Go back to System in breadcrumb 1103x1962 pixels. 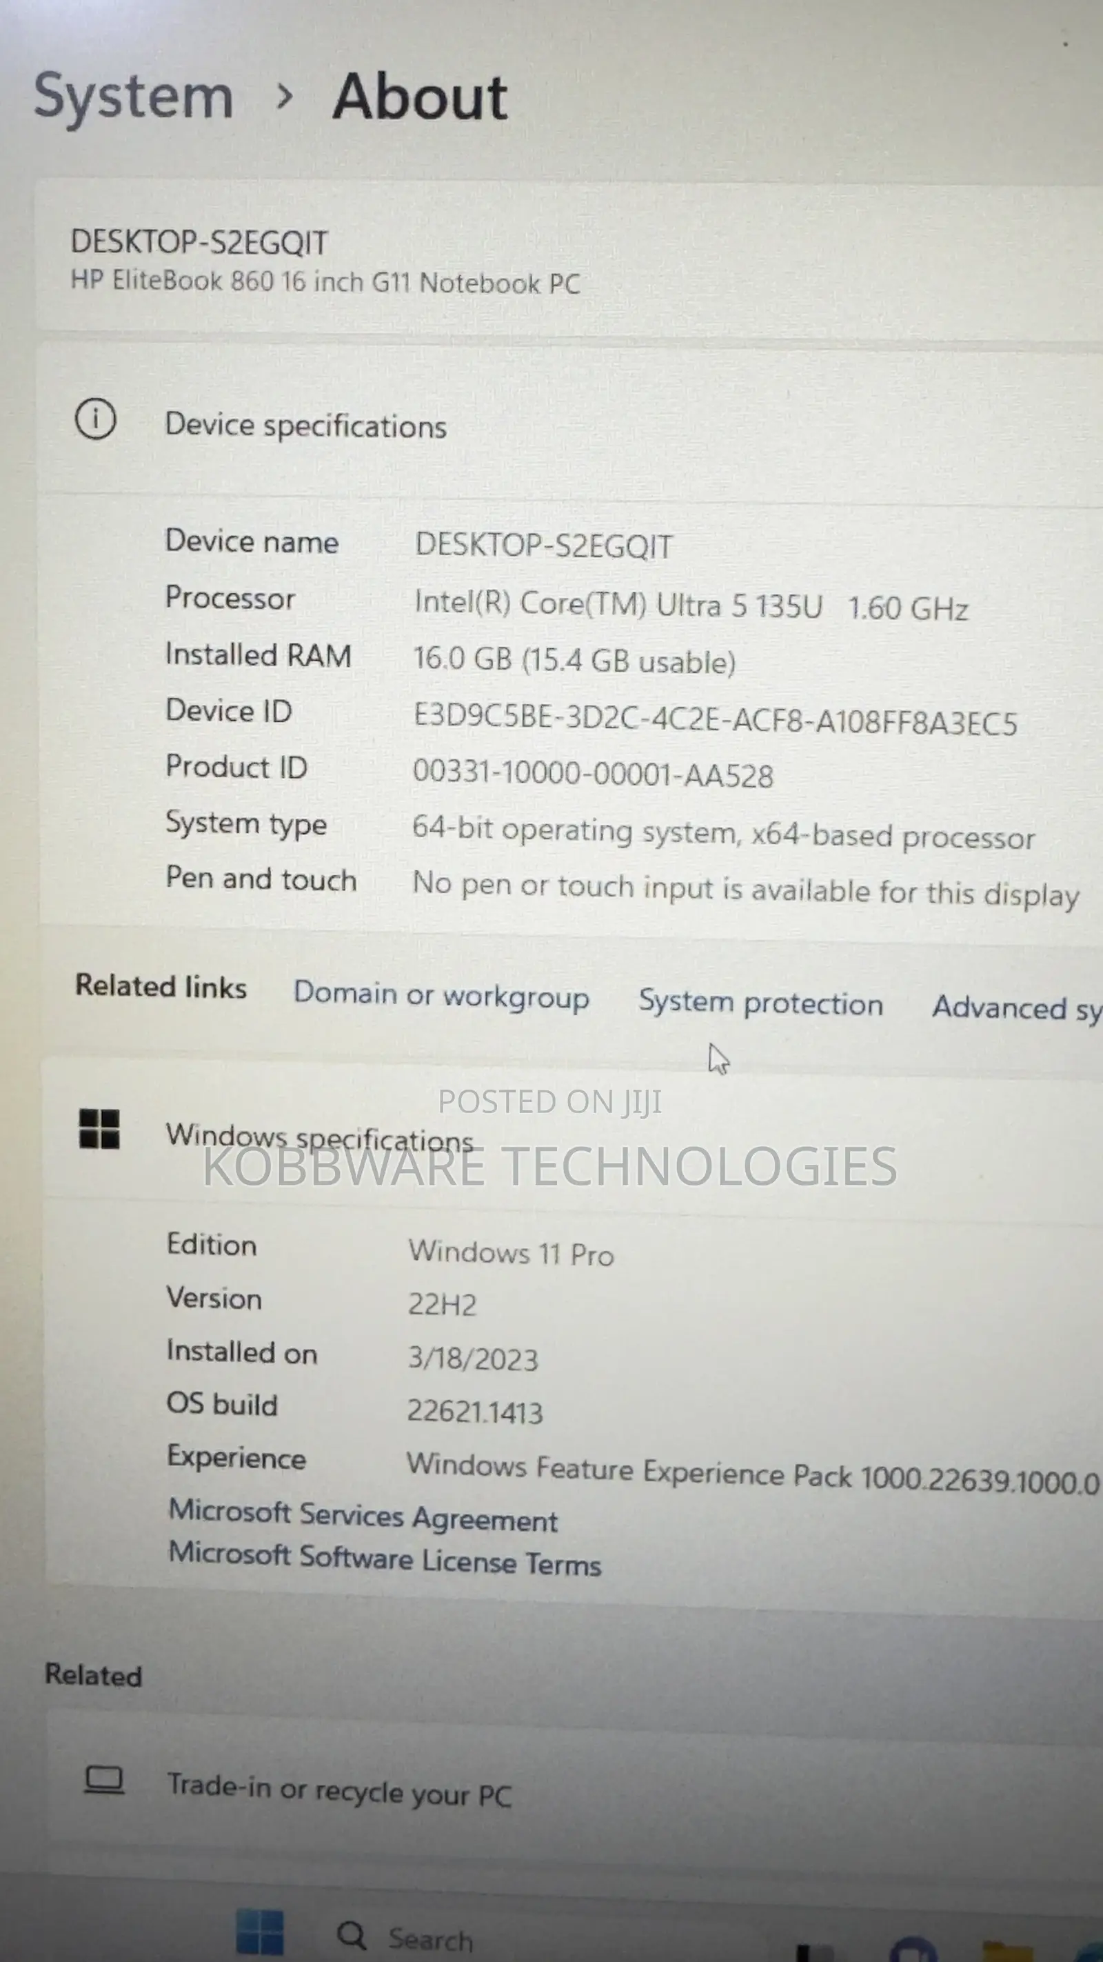(x=133, y=97)
